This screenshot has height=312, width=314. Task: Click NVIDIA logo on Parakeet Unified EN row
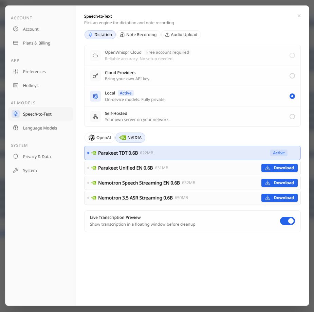[94, 168]
